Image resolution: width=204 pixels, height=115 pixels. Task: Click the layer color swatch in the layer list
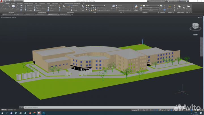pyautogui.click(x=92, y=6)
